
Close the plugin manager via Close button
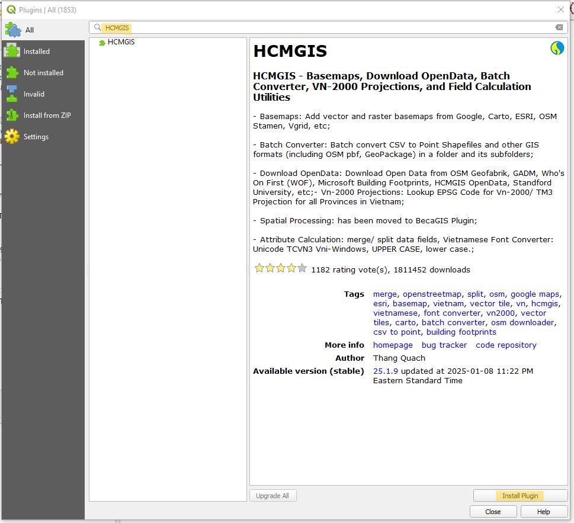pyautogui.click(x=492, y=512)
